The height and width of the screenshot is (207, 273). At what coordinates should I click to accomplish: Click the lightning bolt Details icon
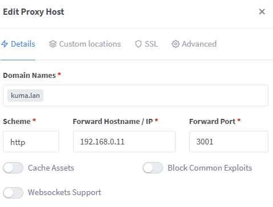tap(5, 44)
